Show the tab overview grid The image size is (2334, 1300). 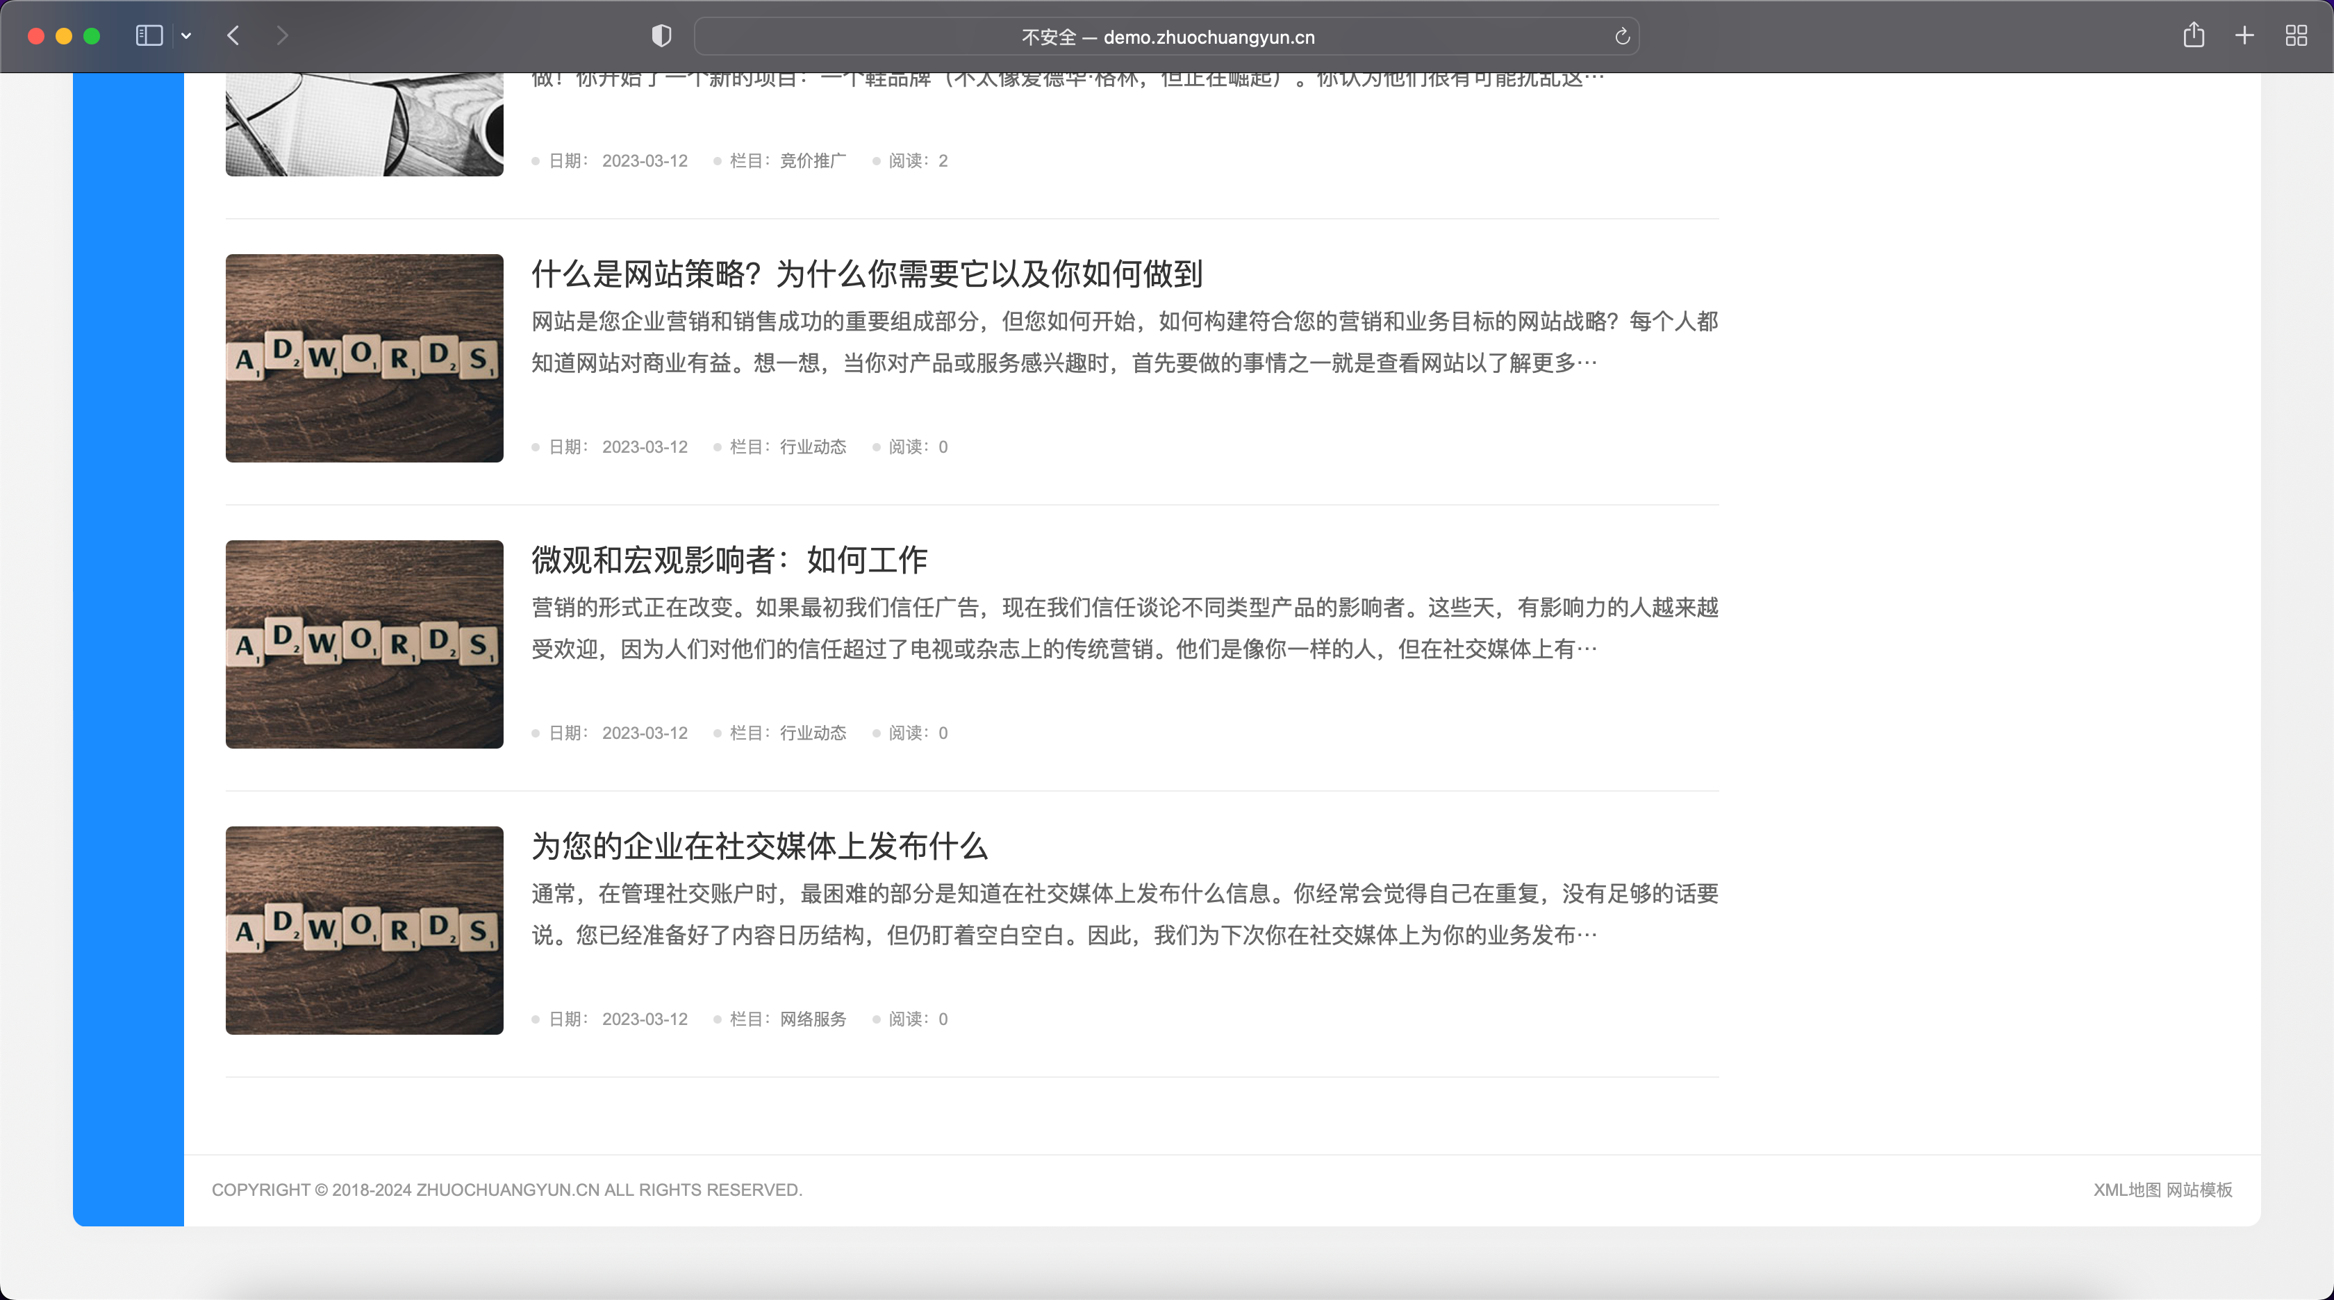click(2296, 36)
